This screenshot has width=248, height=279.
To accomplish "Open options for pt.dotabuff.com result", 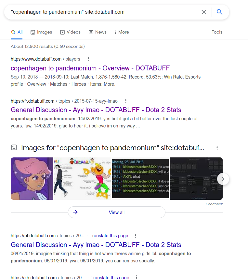I will (136, 236).
